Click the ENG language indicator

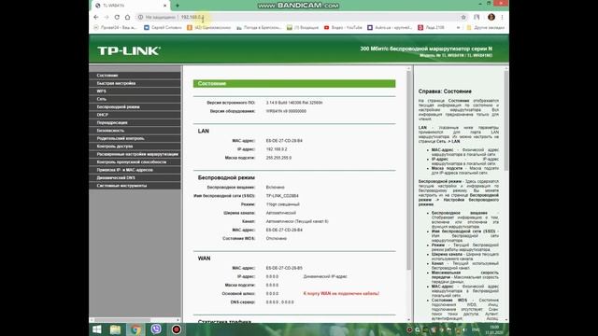(x=476, y=329)
